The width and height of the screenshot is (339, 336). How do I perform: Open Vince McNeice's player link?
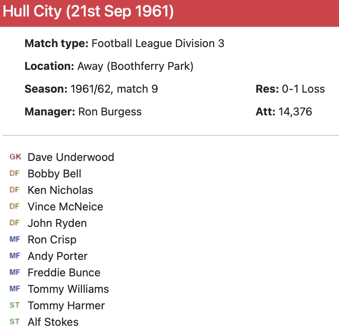coord(65,207)
